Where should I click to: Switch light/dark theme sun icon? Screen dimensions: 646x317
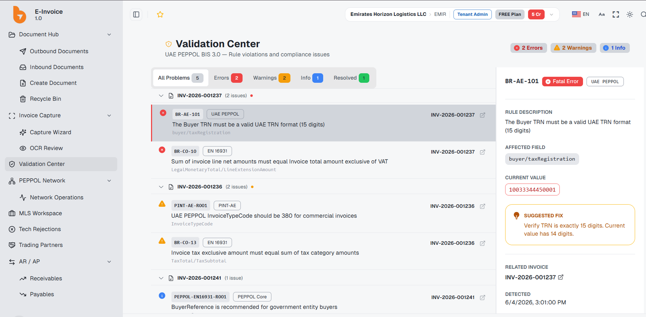[x=630, y=14]
